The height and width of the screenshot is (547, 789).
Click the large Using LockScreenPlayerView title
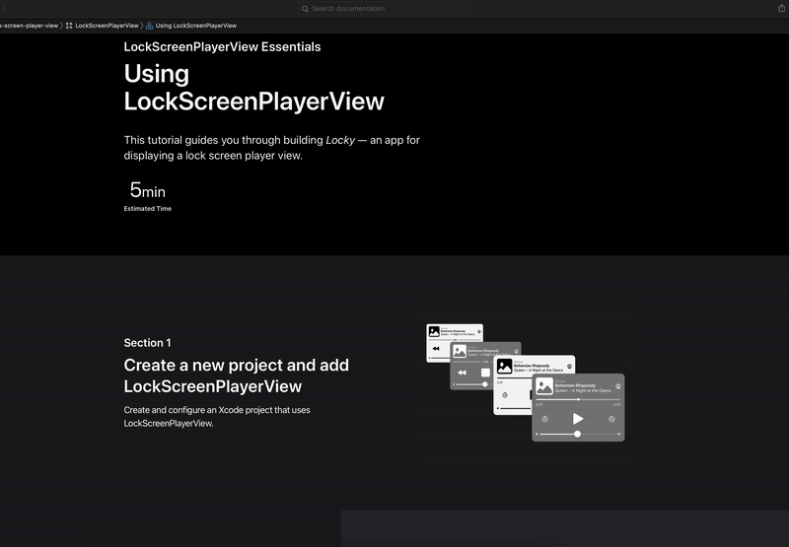point(253,88)
